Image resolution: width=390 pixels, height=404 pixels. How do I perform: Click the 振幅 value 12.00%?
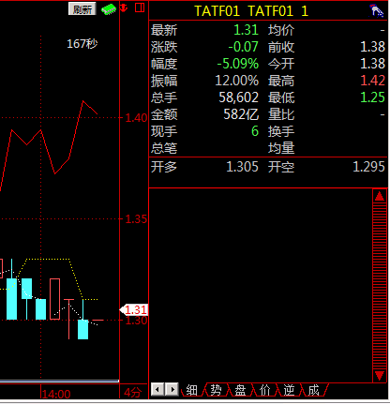tap(237, 81)
